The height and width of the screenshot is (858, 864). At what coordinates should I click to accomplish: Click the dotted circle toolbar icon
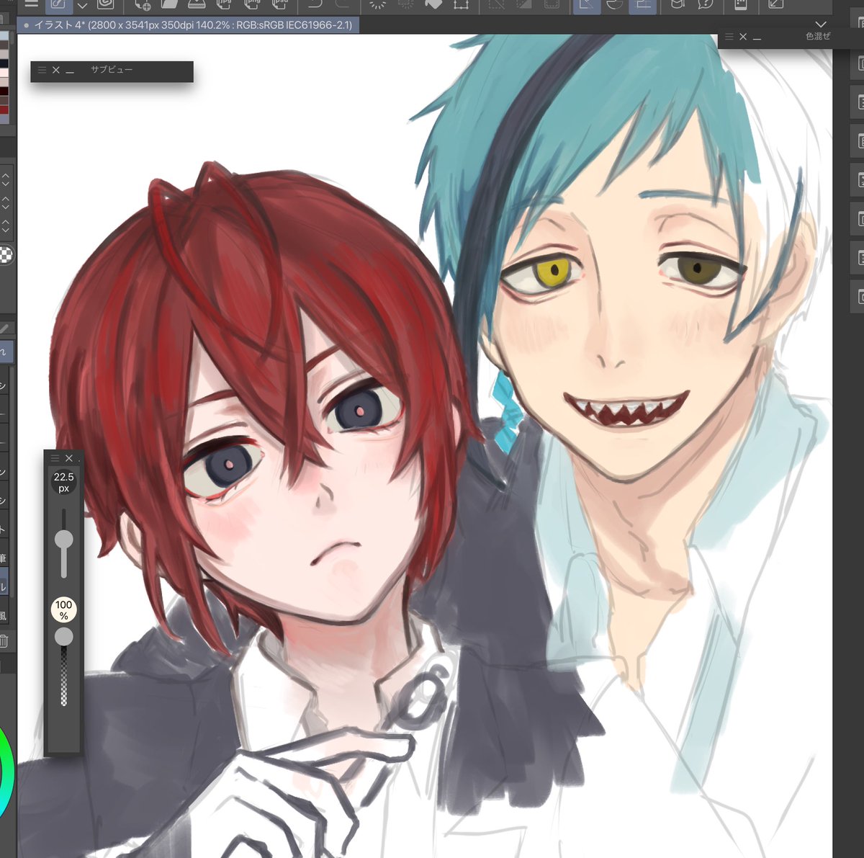tap(406, 4)
